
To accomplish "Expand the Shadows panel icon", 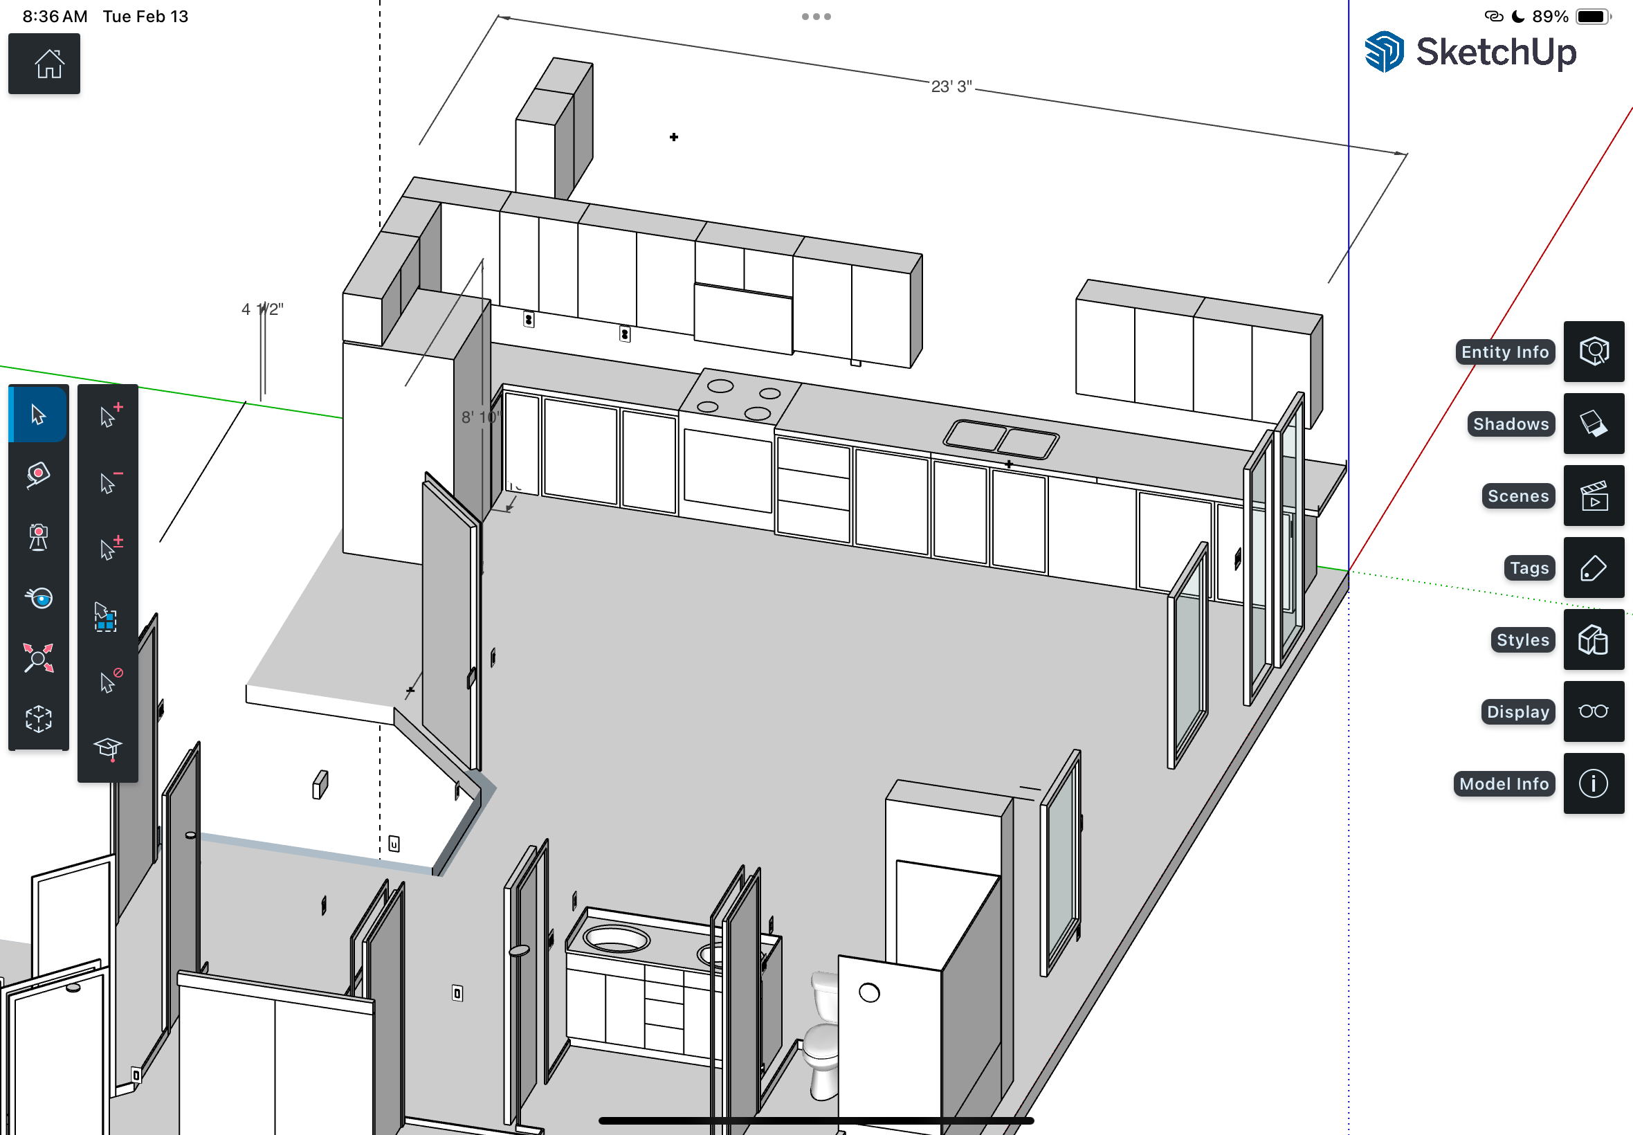I will 1593,424.
